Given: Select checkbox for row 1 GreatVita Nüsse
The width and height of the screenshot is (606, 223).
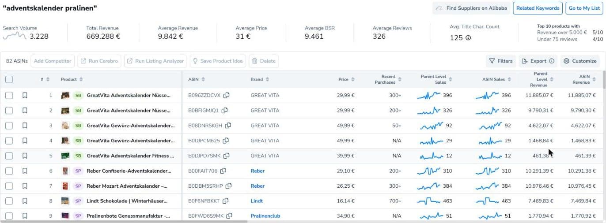Looking at the screenshot, I should [9, 95].
